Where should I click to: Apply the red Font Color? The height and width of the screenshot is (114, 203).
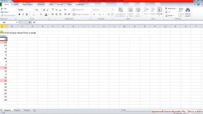pyautogui.click(x=46, y=14)
